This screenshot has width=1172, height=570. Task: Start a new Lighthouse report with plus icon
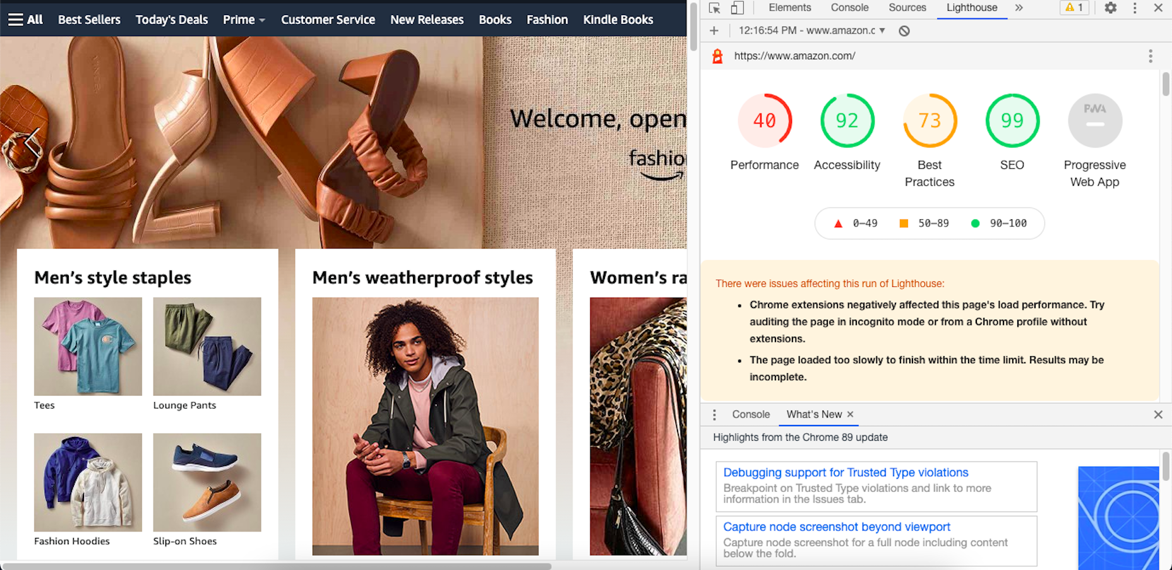point(714,30)
